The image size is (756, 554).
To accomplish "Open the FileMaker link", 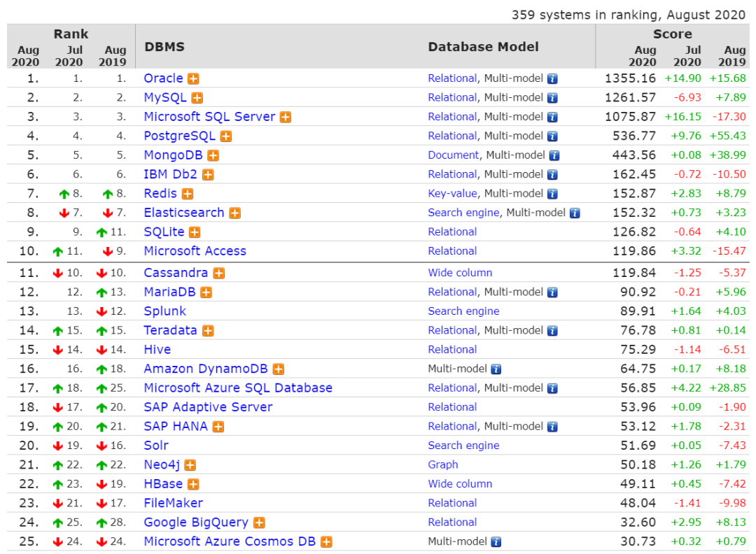I will 173,503.
